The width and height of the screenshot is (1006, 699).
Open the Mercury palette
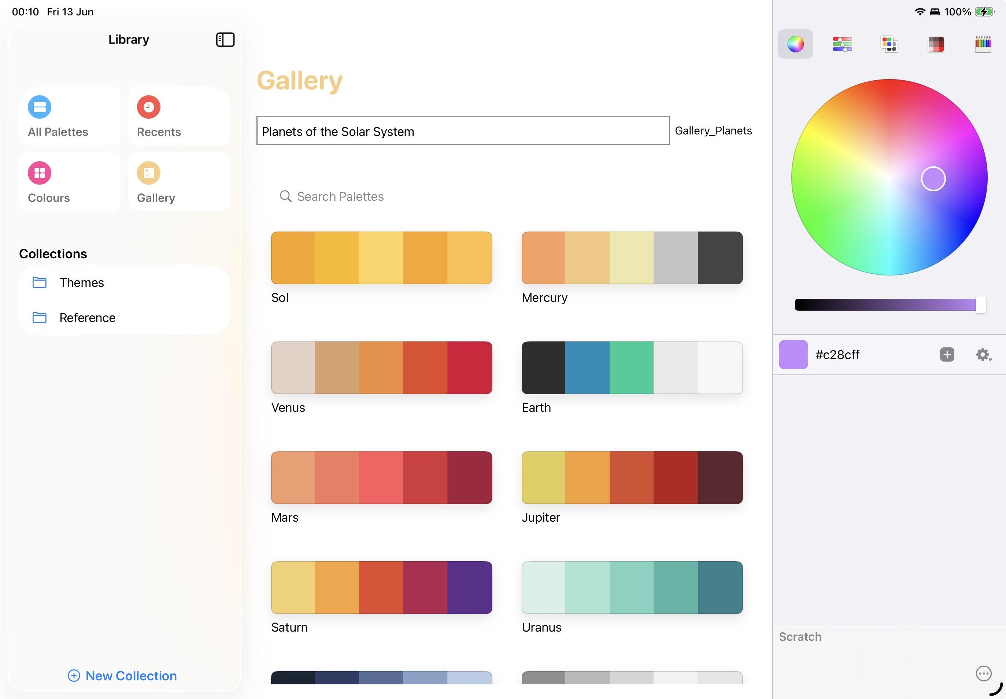pos(632,258)
